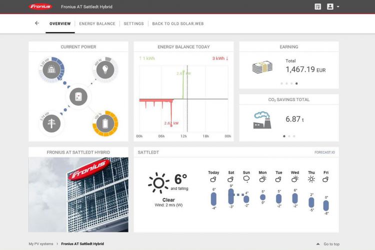
Task: Open the notifications icon in the header
Action: [x=317, y=6]
